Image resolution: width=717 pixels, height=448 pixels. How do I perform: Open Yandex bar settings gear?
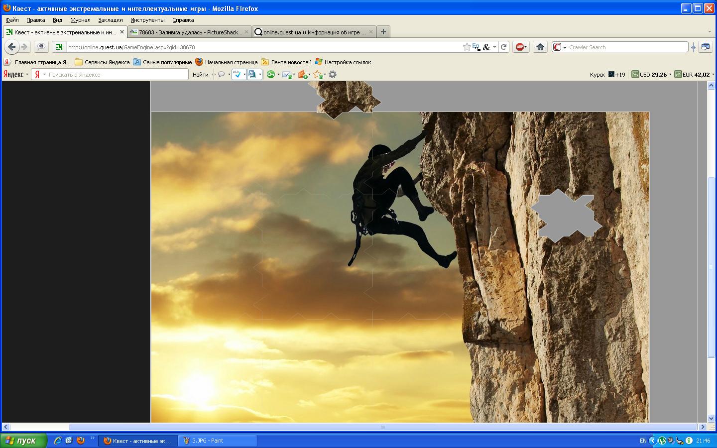[333, 74]
